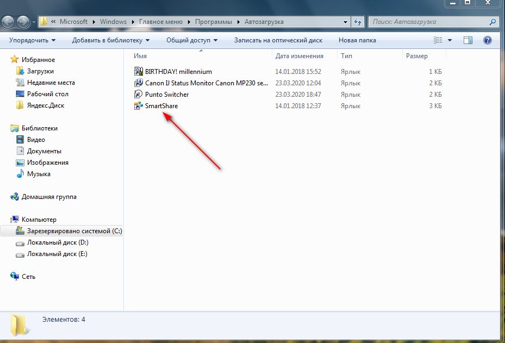
Task: Toggle the preview pane icon
Action: click(468, 40)
